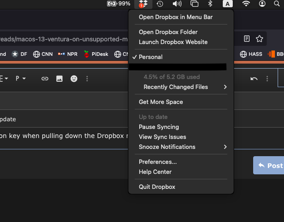Open the emoji smiley picker

(73, 79)
